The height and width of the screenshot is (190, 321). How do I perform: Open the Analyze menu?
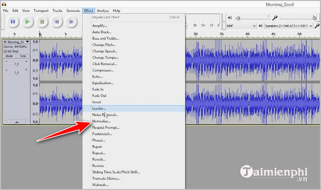click(103, 11)
